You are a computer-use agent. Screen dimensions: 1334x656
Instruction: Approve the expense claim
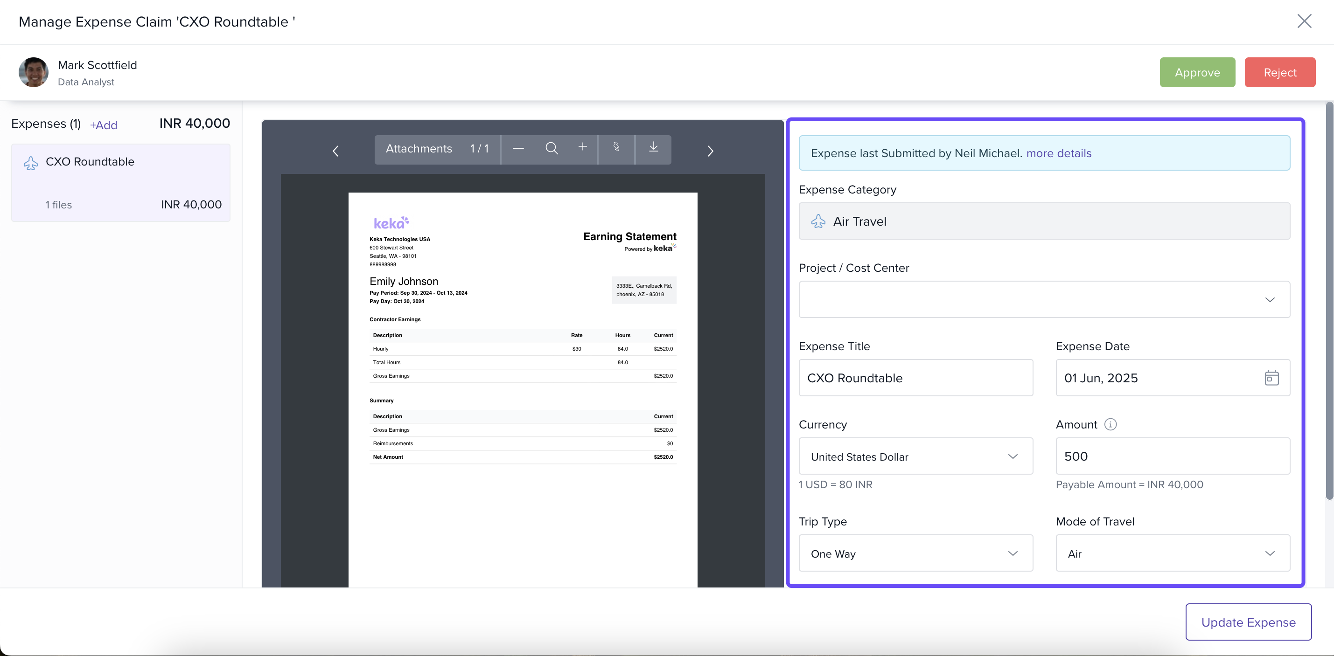[x=1197, y=72]
